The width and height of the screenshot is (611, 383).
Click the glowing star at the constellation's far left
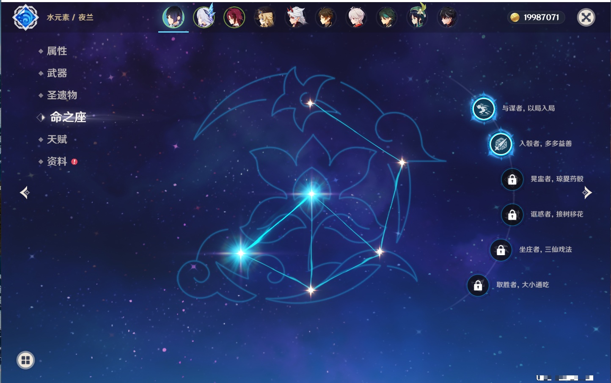coord(241,253)
